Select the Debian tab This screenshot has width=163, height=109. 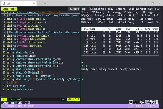click(19, 4)
